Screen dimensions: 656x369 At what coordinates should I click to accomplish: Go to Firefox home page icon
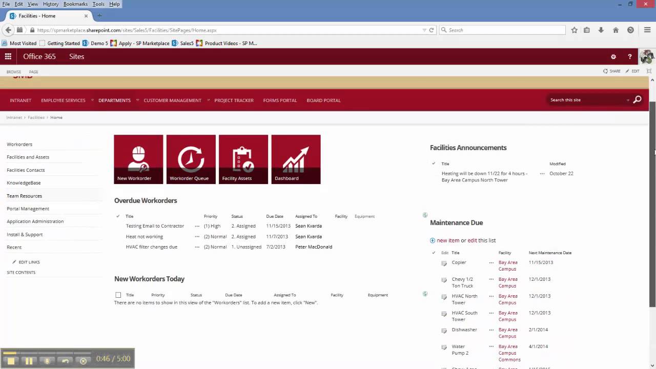616,30
